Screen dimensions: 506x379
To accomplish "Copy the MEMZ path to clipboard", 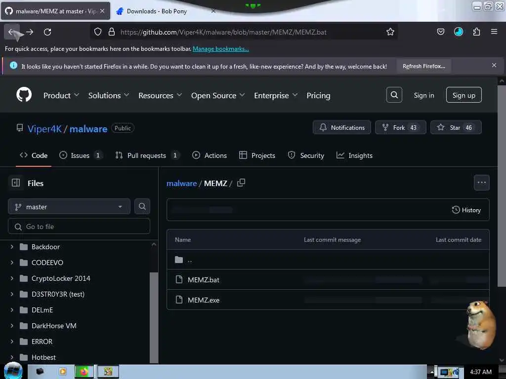I will coord(241,183).
